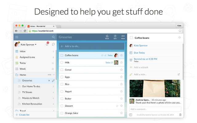197x123 pixels.
Task: Click Add a subtask in detail pane
Action: click(141, 67)
